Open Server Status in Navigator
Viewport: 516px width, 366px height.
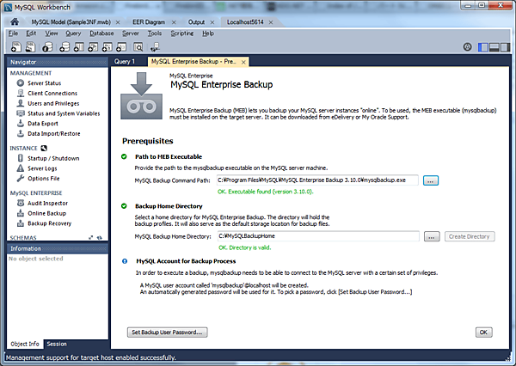[44, 83]
